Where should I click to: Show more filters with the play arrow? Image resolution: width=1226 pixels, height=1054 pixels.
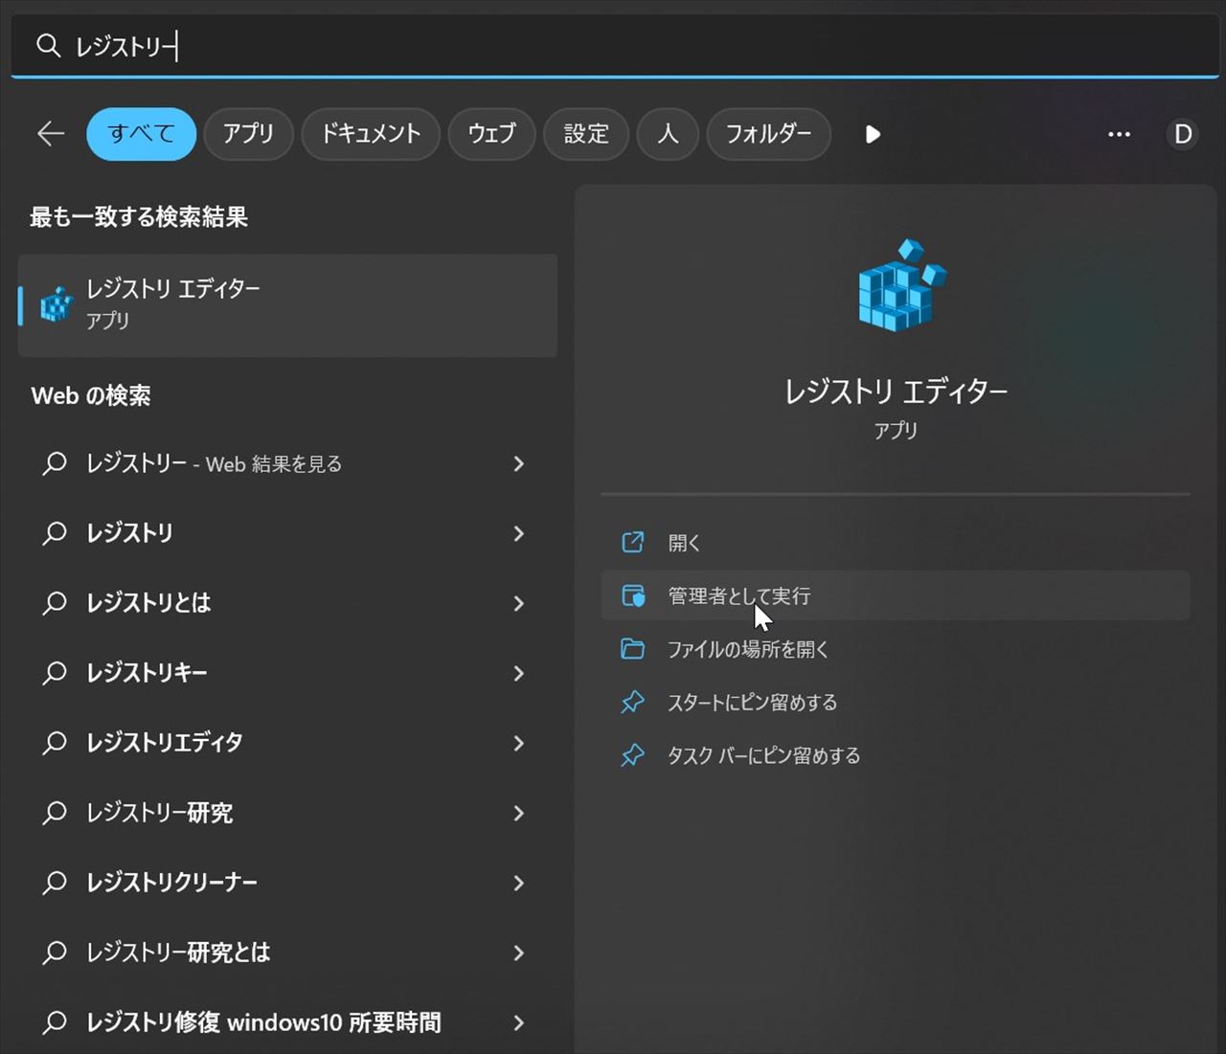click(x=873, y=134)
